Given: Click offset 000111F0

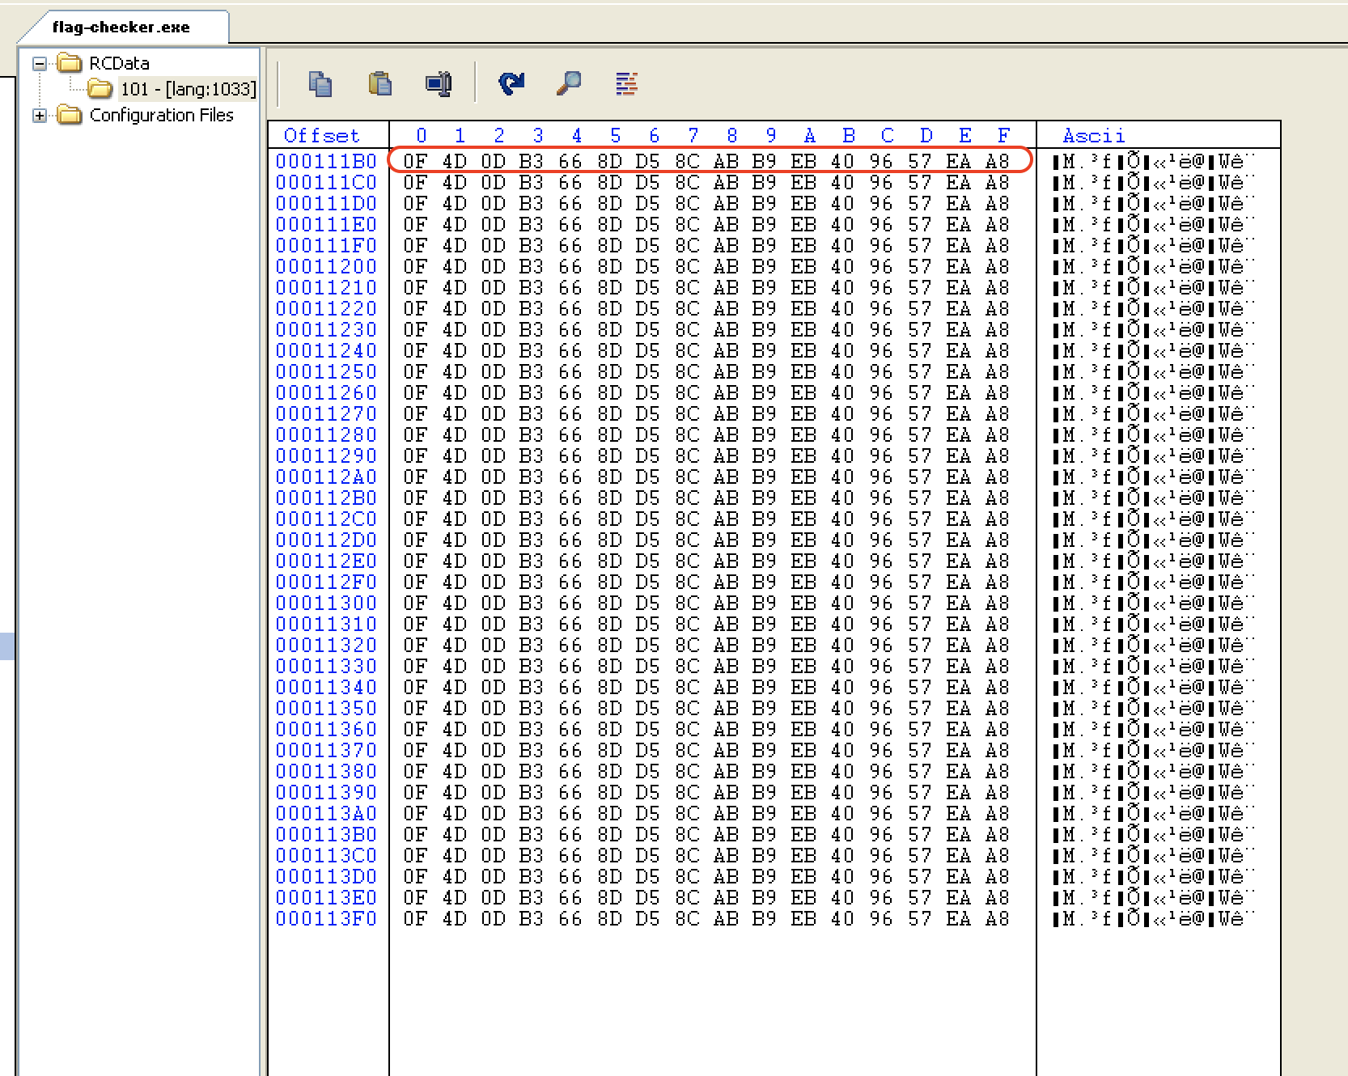Looking at the screenshot, I should coord(327,245).
